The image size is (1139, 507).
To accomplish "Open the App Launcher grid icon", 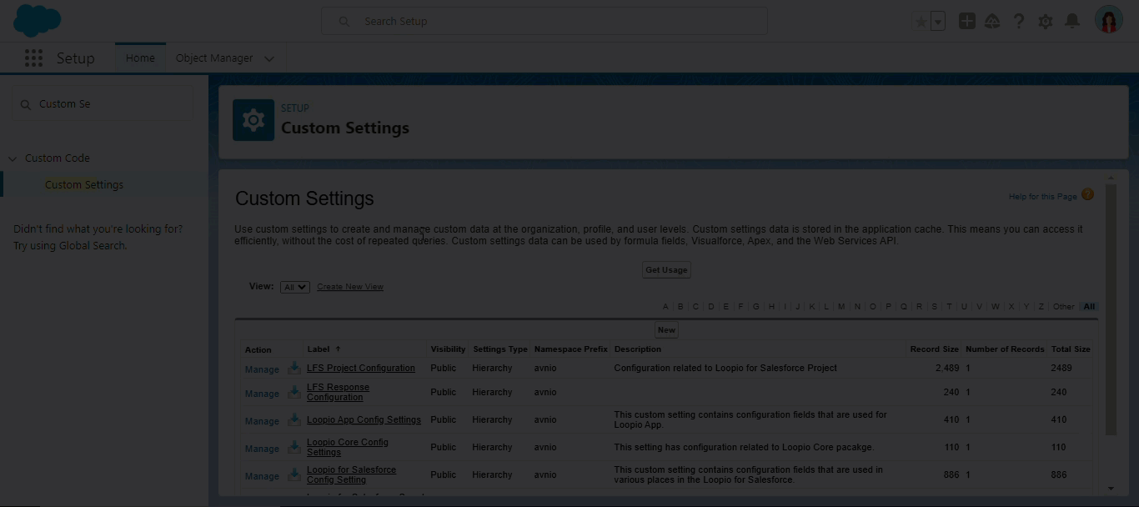I will 33,58.
